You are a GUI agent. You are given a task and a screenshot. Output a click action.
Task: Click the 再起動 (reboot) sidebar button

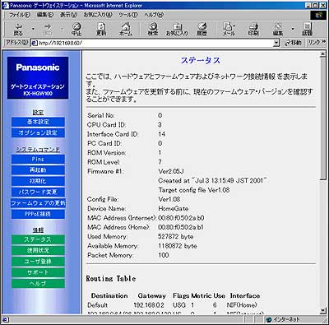(x=38, y=170)
